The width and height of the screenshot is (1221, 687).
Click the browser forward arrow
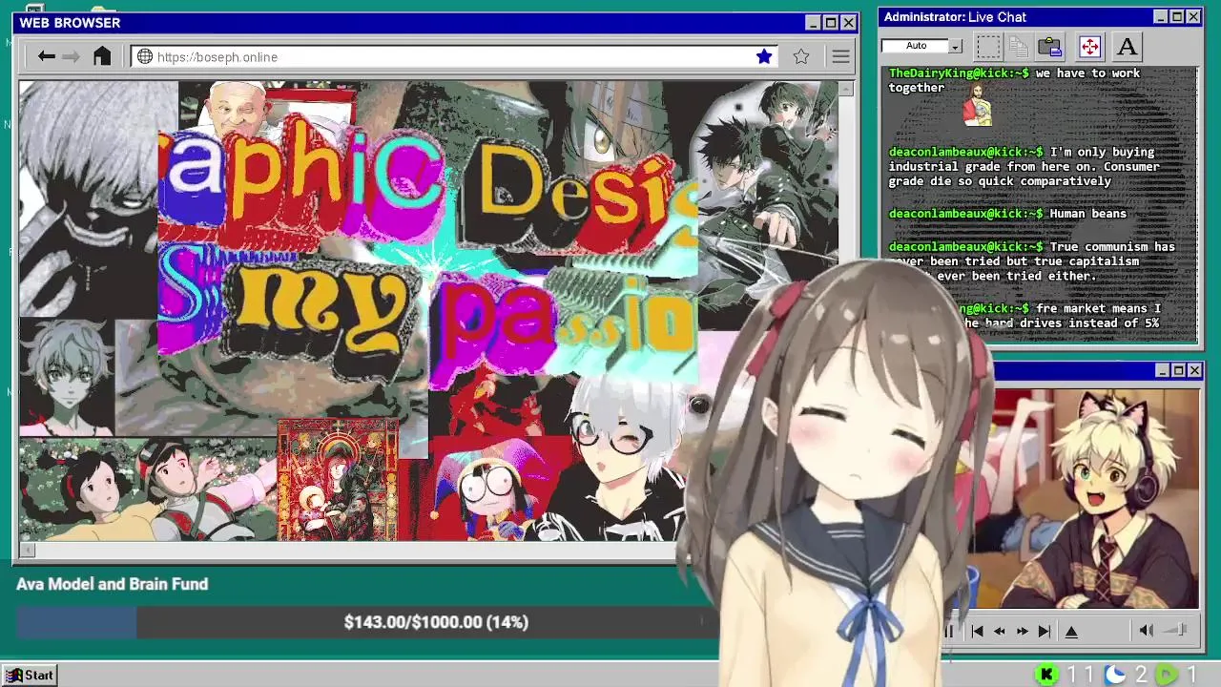tap(71, 56)
